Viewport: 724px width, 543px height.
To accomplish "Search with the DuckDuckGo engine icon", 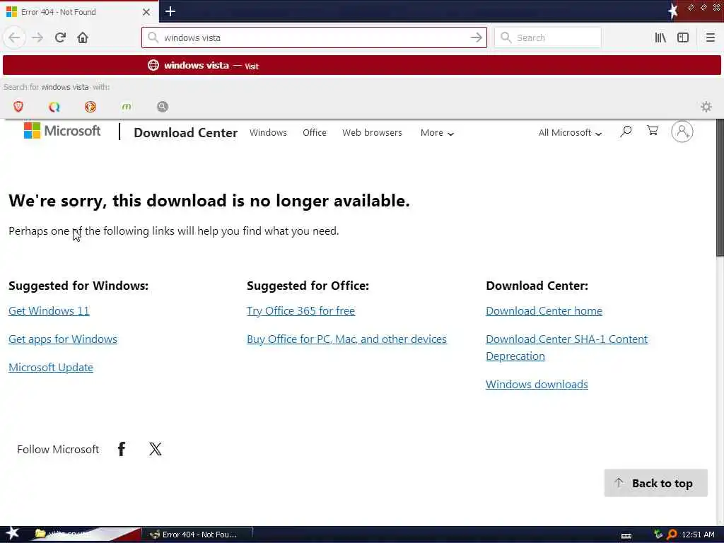I will pyautogui.click(x=90, y=107).
